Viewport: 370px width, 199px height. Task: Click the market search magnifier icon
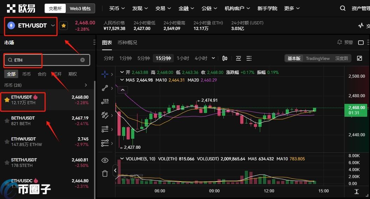click(10, 60)
